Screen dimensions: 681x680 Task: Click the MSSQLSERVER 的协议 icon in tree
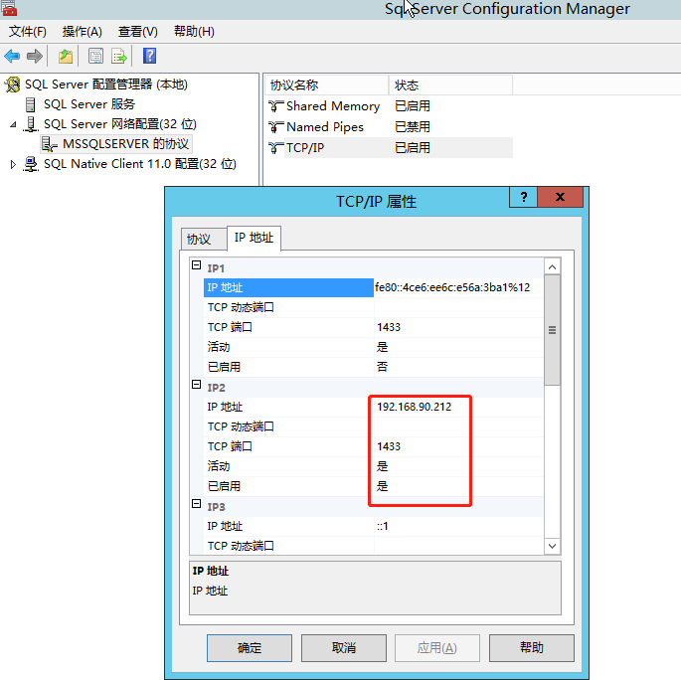click(50, 144)
